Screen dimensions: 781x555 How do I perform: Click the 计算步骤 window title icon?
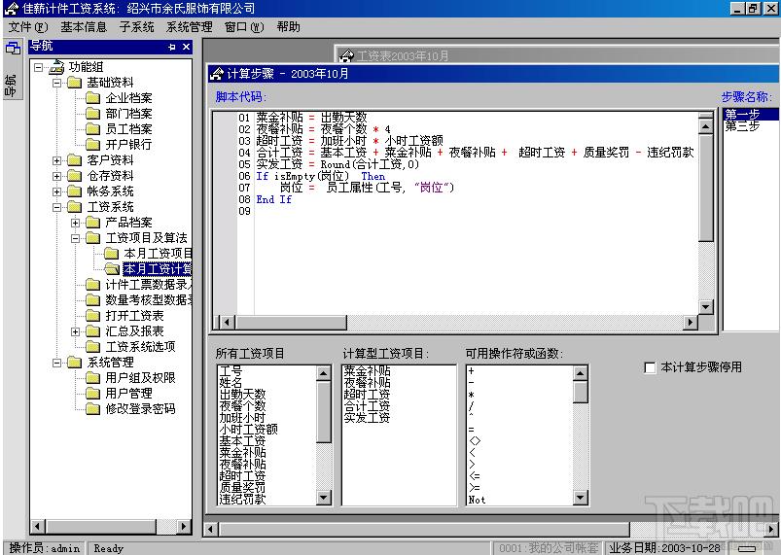click(x=217, y=74)
